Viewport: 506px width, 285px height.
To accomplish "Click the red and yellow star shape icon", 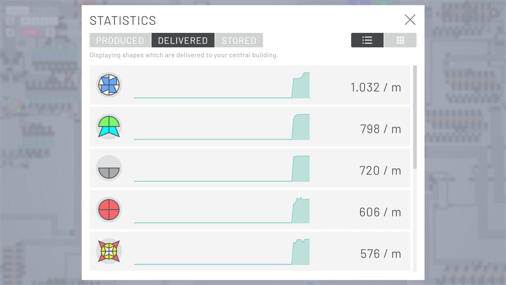I will coord(109,251).
